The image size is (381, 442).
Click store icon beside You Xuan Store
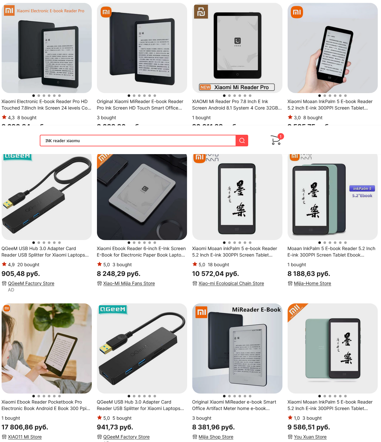pos(290,437)
